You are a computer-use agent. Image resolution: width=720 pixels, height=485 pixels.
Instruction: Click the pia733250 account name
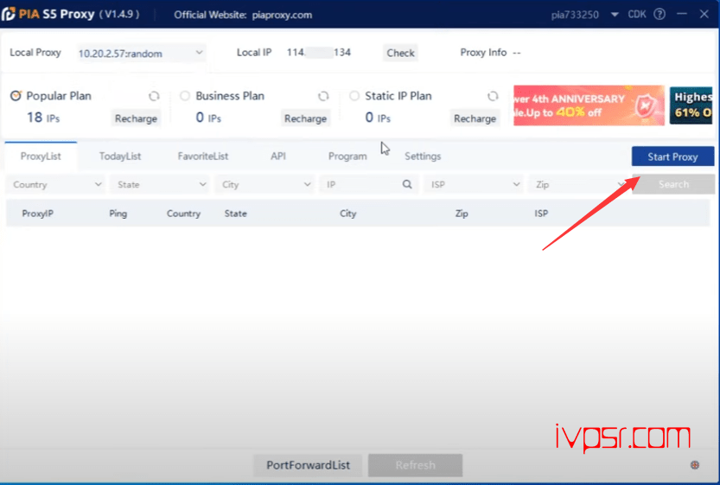tap(575, 15)
